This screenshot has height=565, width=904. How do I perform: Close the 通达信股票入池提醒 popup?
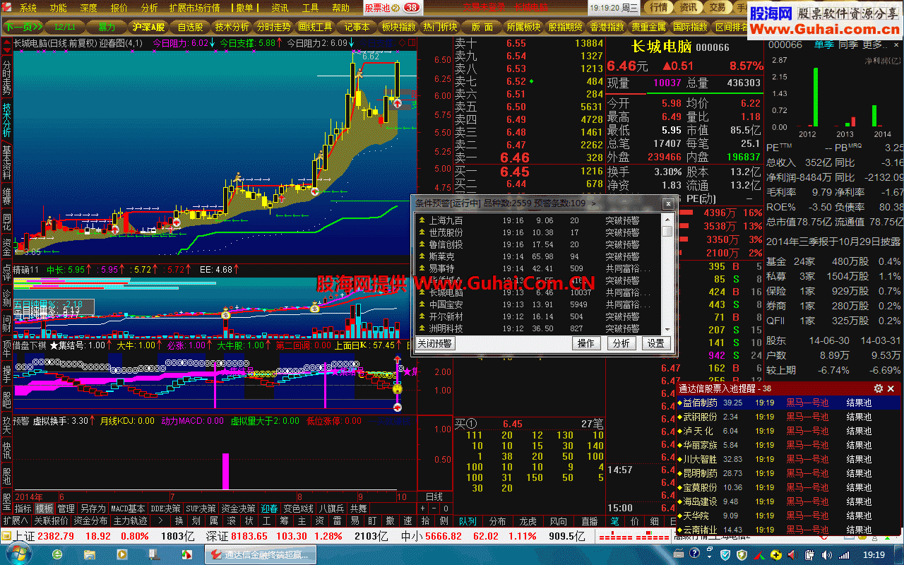coord(891,388)
